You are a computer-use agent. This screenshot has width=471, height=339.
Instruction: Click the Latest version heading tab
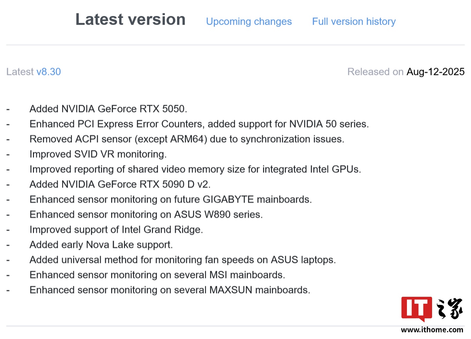[130, 20]
